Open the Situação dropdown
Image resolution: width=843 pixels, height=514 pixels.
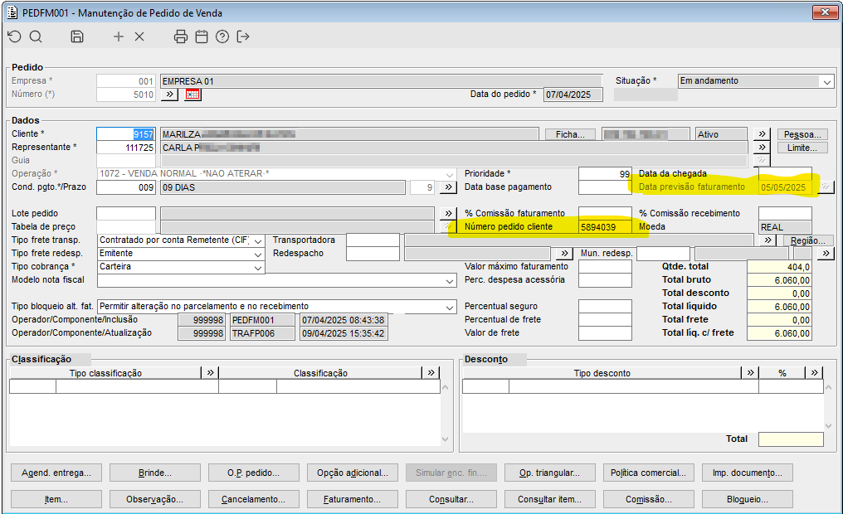click(827, 81)
